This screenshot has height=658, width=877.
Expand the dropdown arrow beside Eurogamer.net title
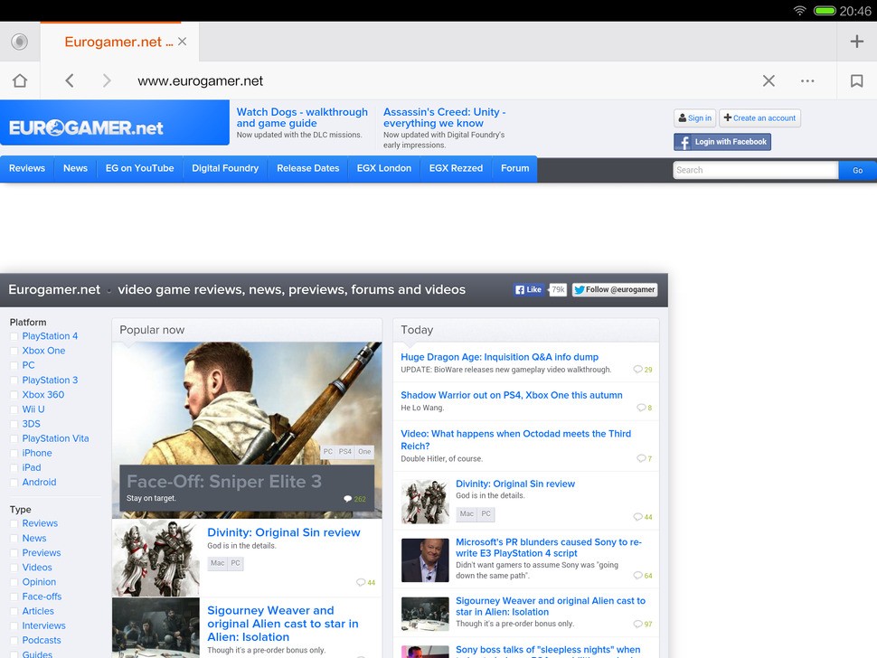(x=108, y=292)
